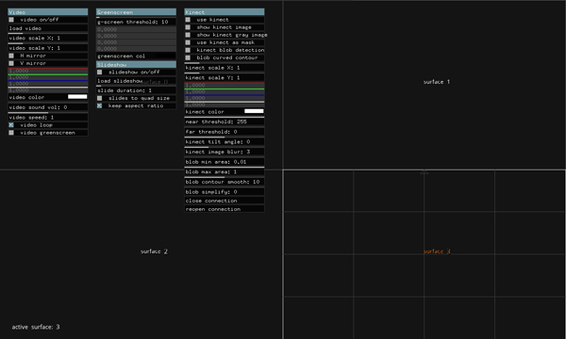Screen dimensions: 566x339
Task: Click the greenscreen col field
Action: [136, 56]
